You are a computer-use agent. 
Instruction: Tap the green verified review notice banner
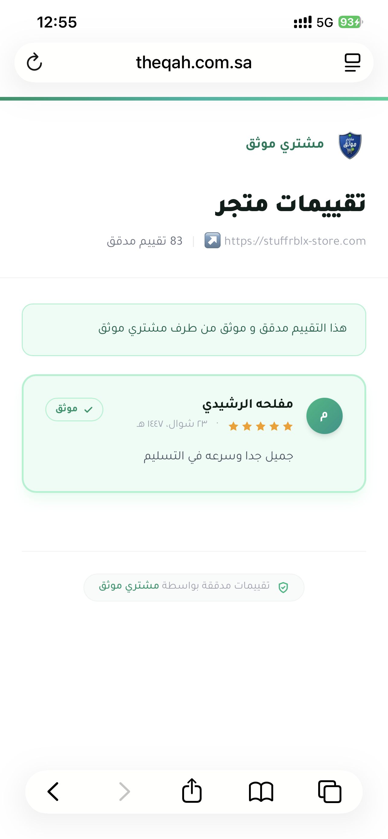pos(194,329)
